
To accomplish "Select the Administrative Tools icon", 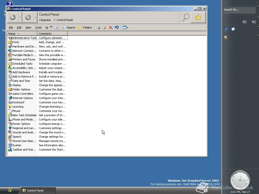I will 10,38.
